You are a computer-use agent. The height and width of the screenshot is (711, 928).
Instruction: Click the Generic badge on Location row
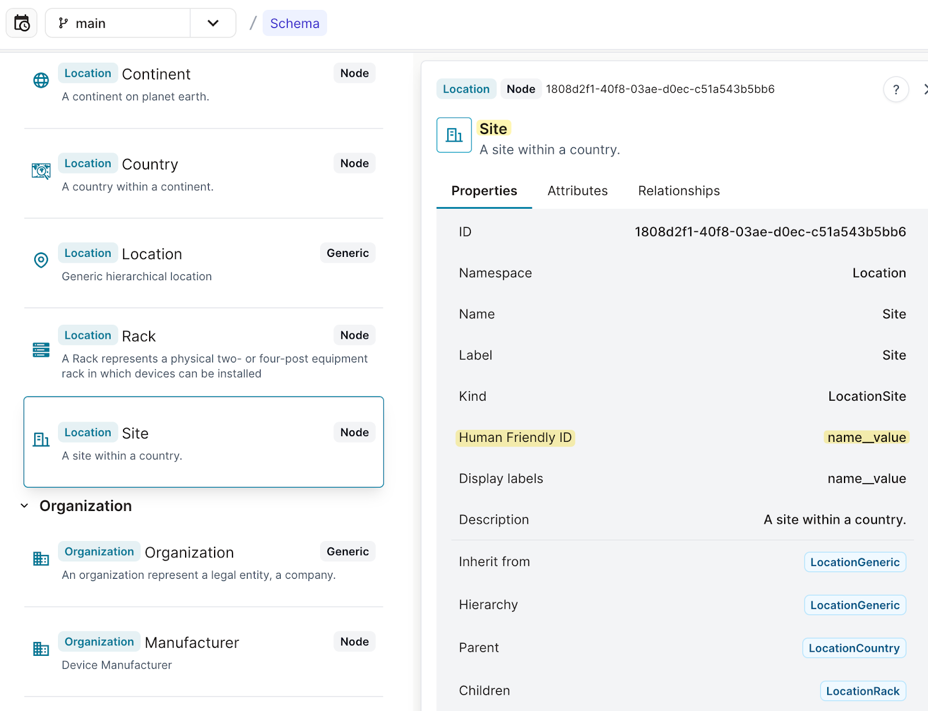347,253
